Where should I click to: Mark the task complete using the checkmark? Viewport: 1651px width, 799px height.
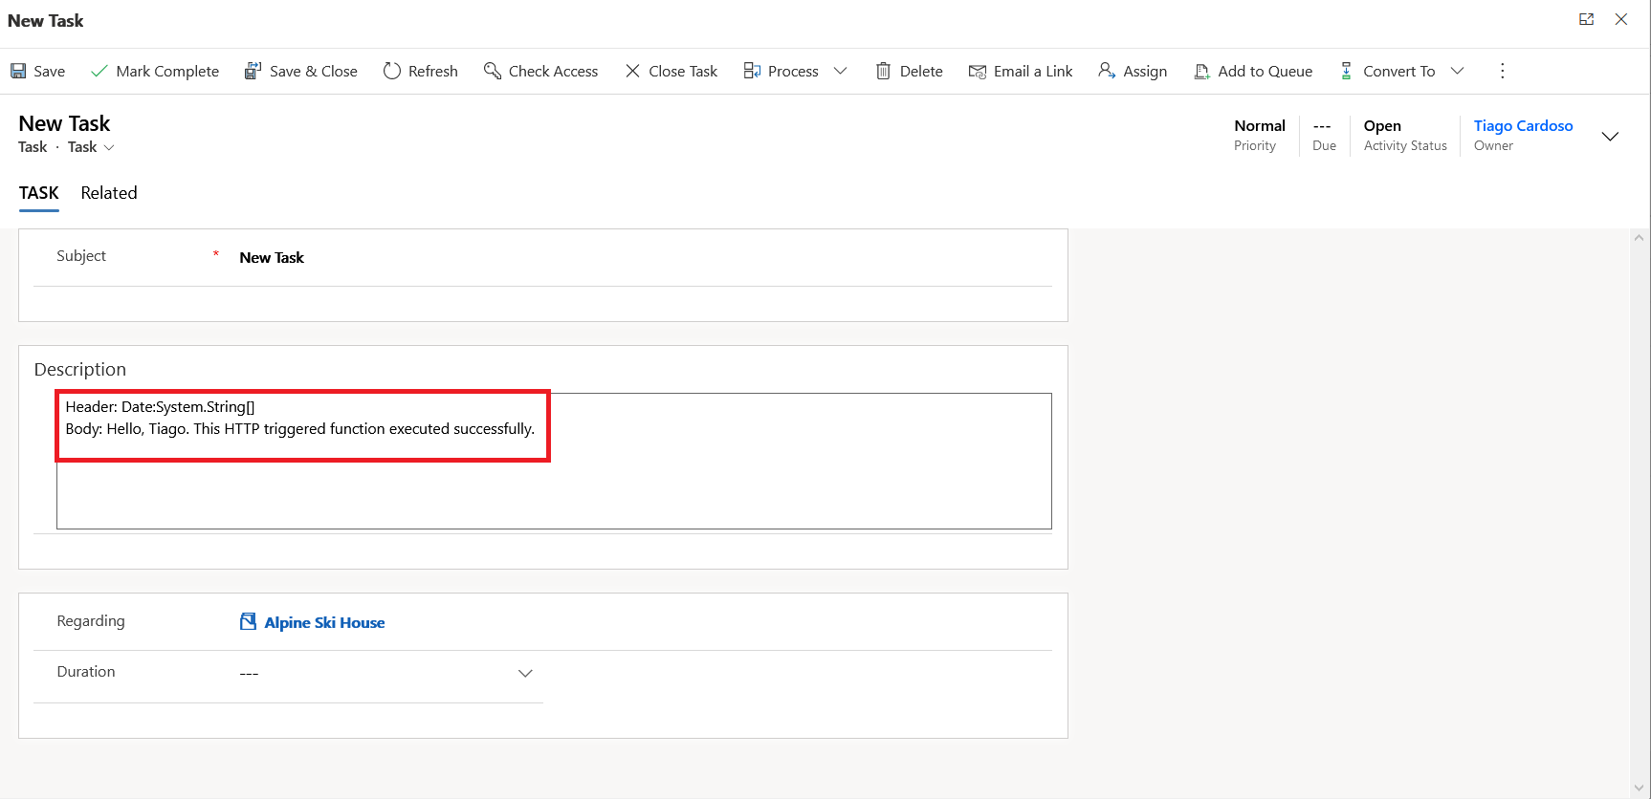point(99,71)
